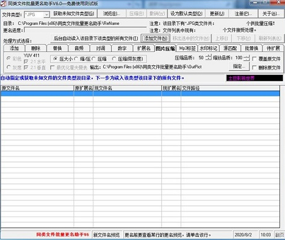Switch to the 扩展名 tab

(143, 48)
